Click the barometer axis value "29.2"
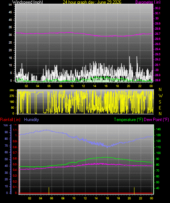 pyautogui.click(x=158, y=59)
